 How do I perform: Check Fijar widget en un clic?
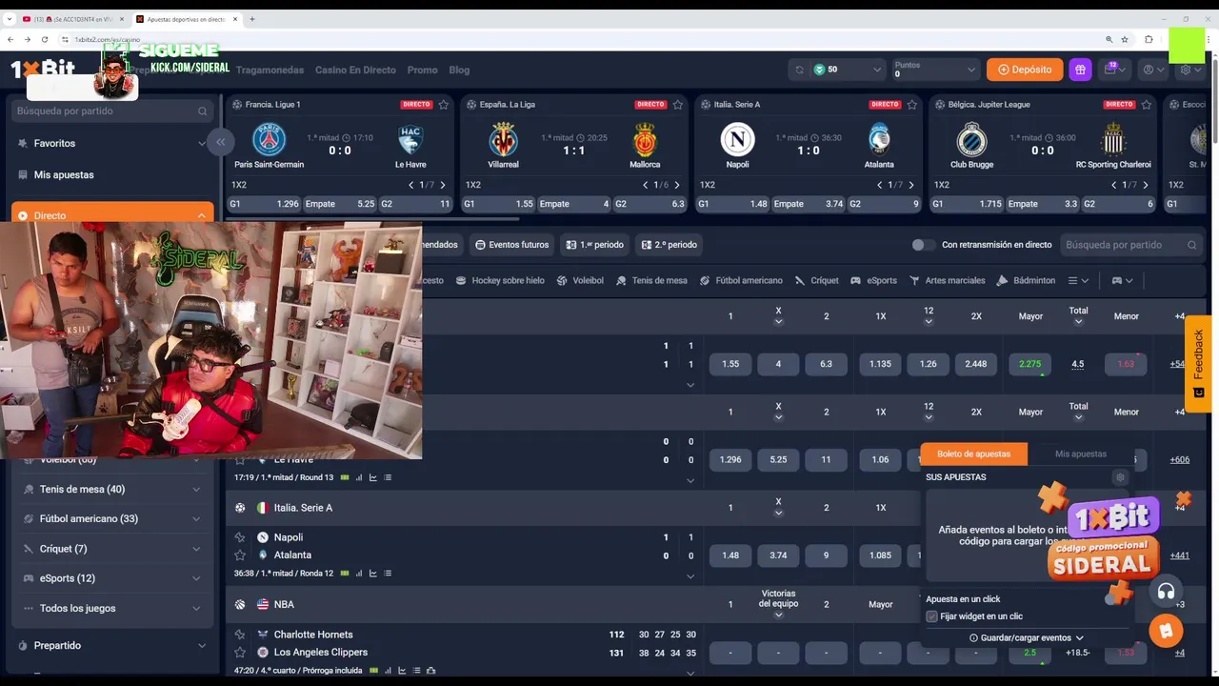932,616
